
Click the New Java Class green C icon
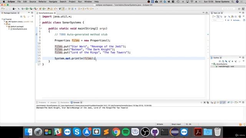point(44,9)
